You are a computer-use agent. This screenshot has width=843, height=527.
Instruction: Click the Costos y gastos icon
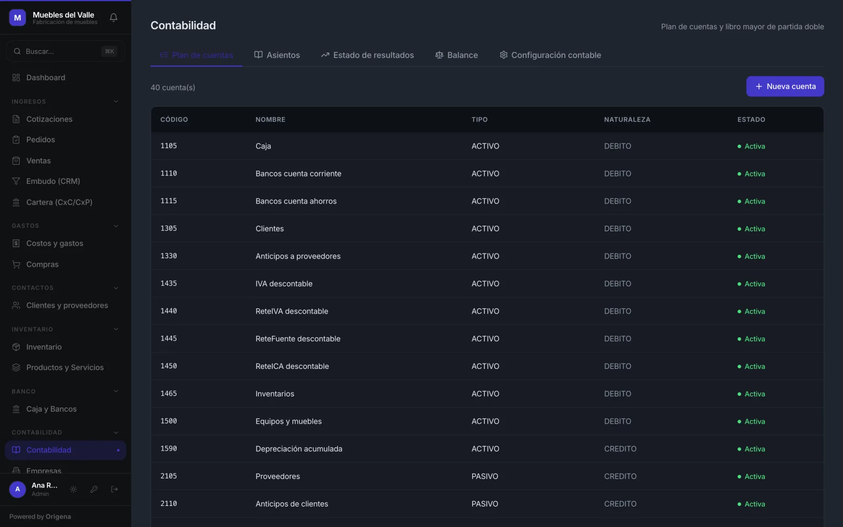16,243
